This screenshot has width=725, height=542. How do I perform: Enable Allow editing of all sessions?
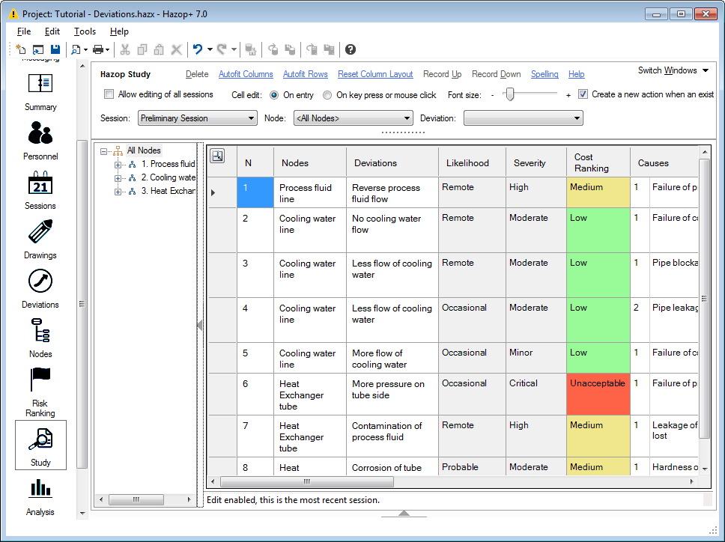109,95
